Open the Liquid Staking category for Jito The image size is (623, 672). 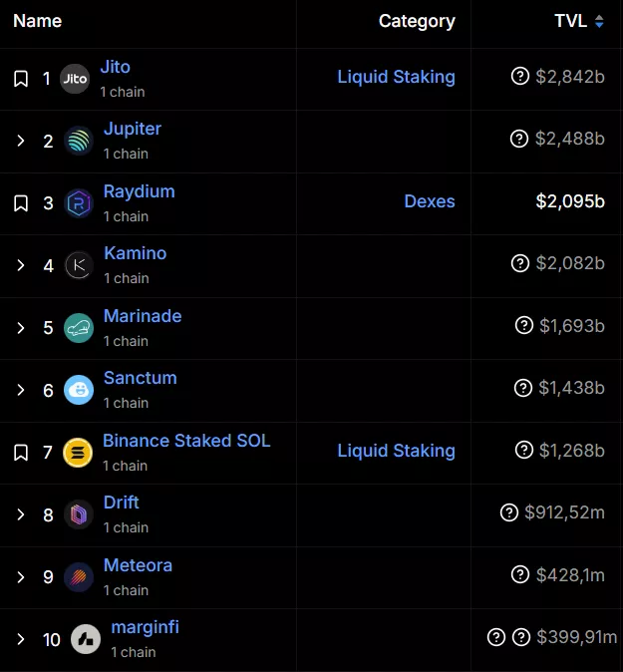396,77
